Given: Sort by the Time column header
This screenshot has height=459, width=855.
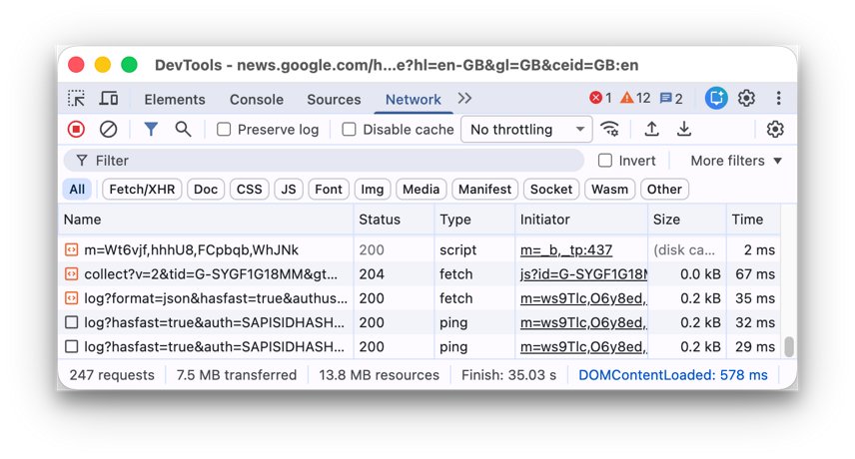Looking at the screenshot, I should coord(753,220).
